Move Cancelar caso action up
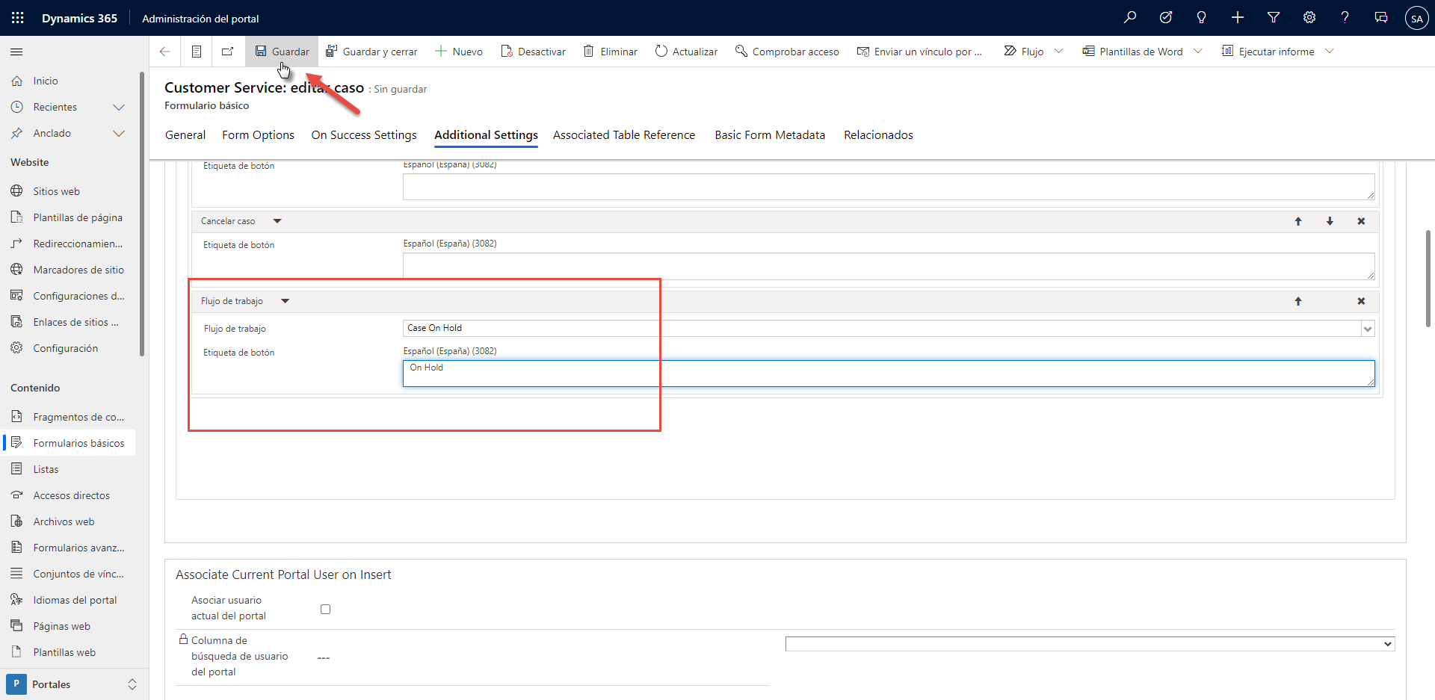 click(1298, 221)
